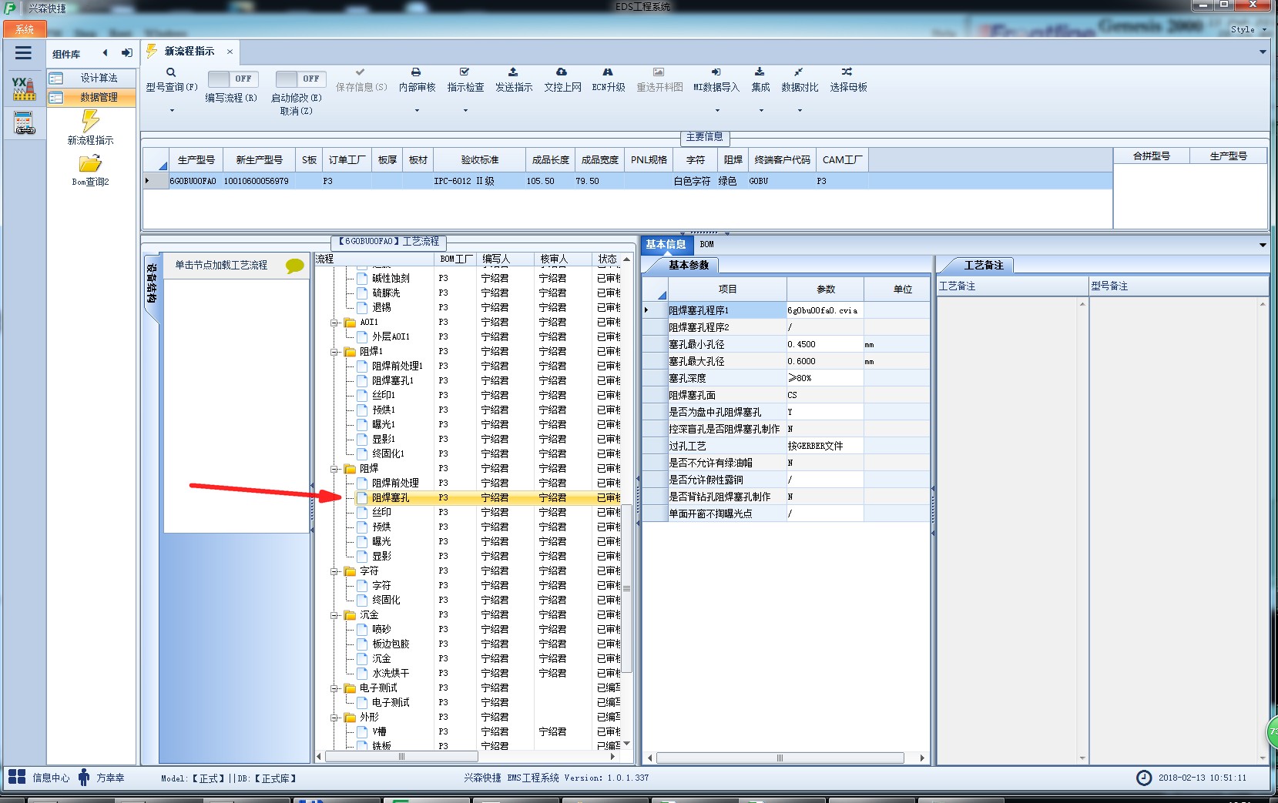Click the yellow speech bubble icon

294,266
